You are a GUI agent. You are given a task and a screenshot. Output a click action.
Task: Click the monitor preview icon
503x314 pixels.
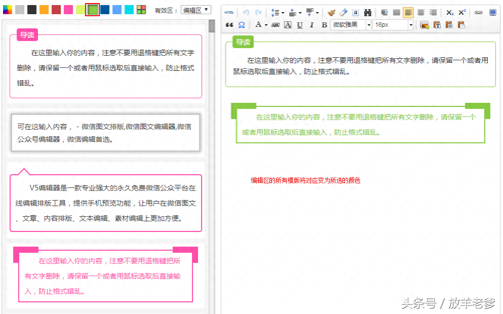[x=492, y=13]
